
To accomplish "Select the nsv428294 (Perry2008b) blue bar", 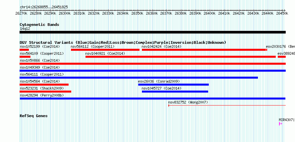I will (152, 99).
